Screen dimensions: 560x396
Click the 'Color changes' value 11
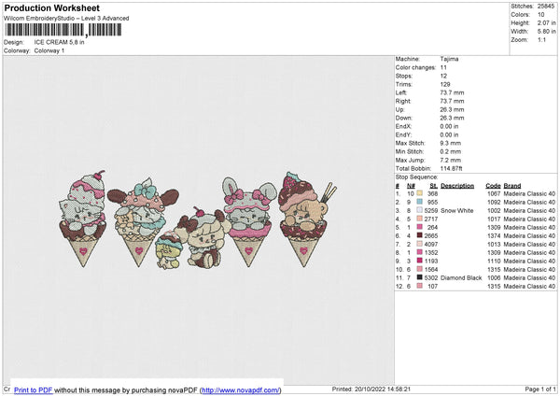tap(443, 67)
